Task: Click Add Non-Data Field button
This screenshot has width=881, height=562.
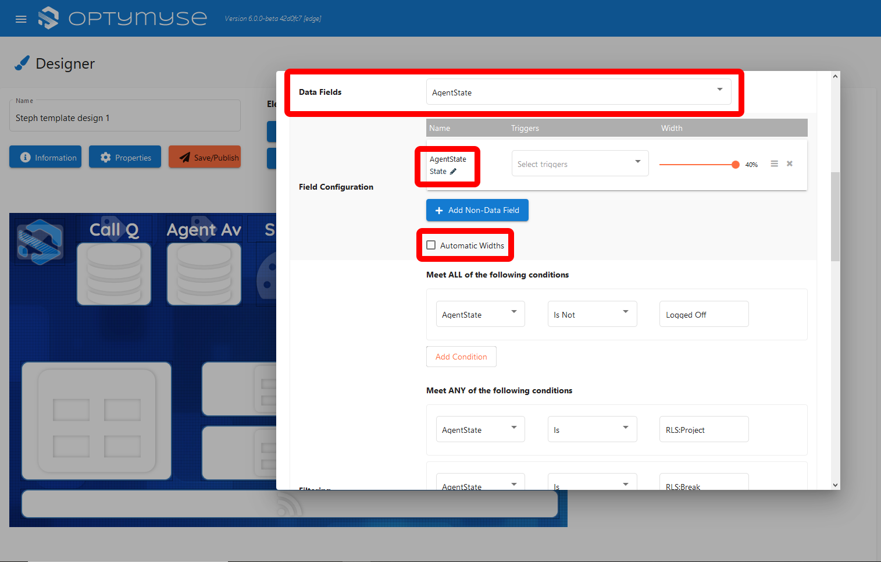Action: [x=477, y=210]
